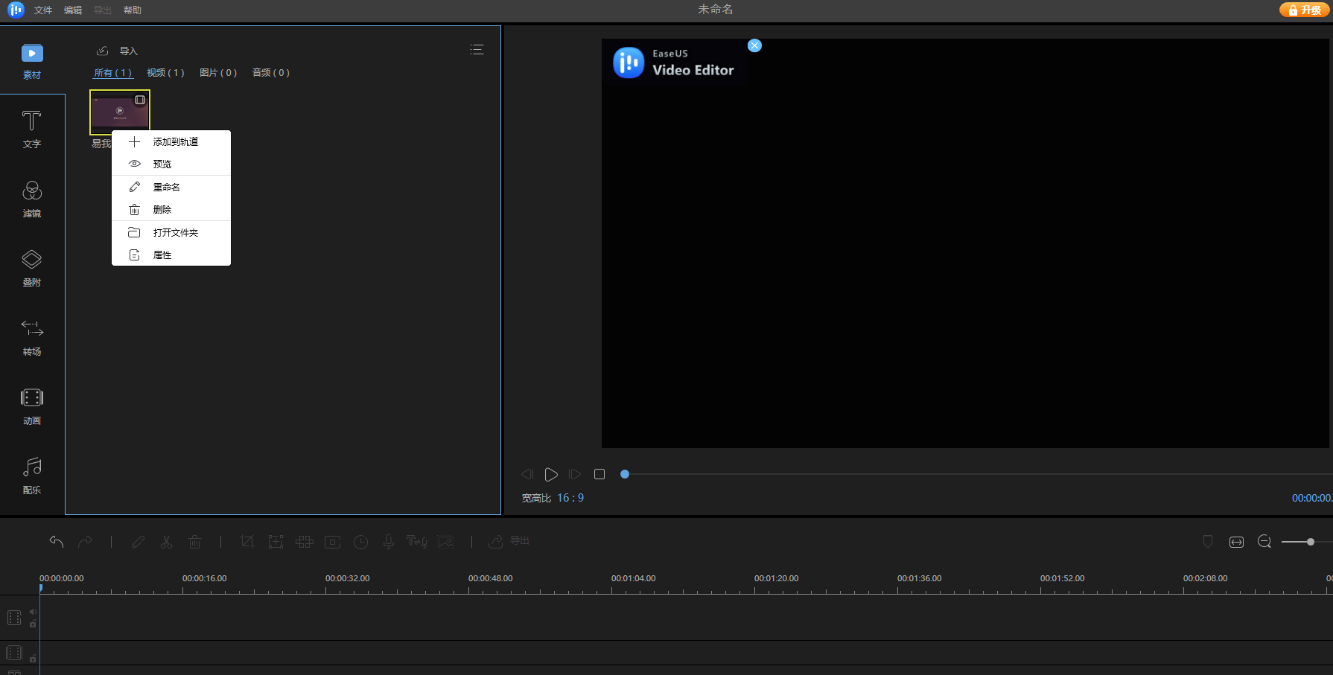This screenshot has height=675, width=1333.
Task: Open the 文字 text panel
Action: click(x=31, y=129)
